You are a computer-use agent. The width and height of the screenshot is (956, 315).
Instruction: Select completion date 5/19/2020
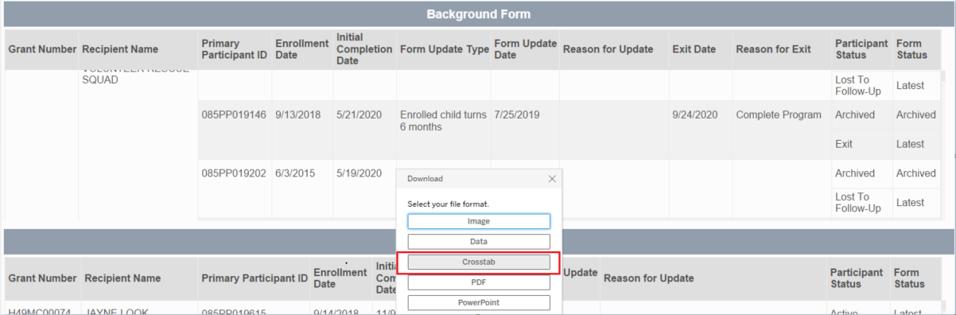point(359,173)
